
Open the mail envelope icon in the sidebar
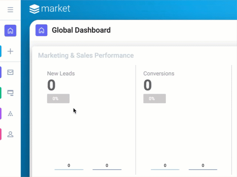coord(10,72)
